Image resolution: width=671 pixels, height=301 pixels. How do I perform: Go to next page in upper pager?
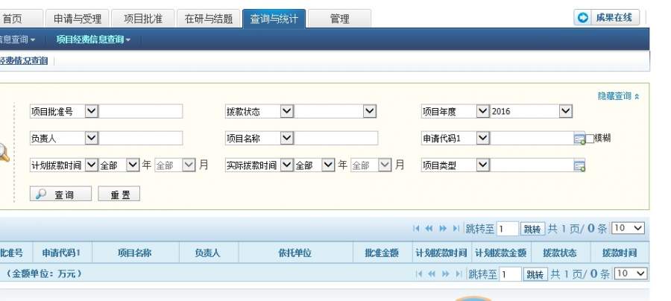coord(443,228)
